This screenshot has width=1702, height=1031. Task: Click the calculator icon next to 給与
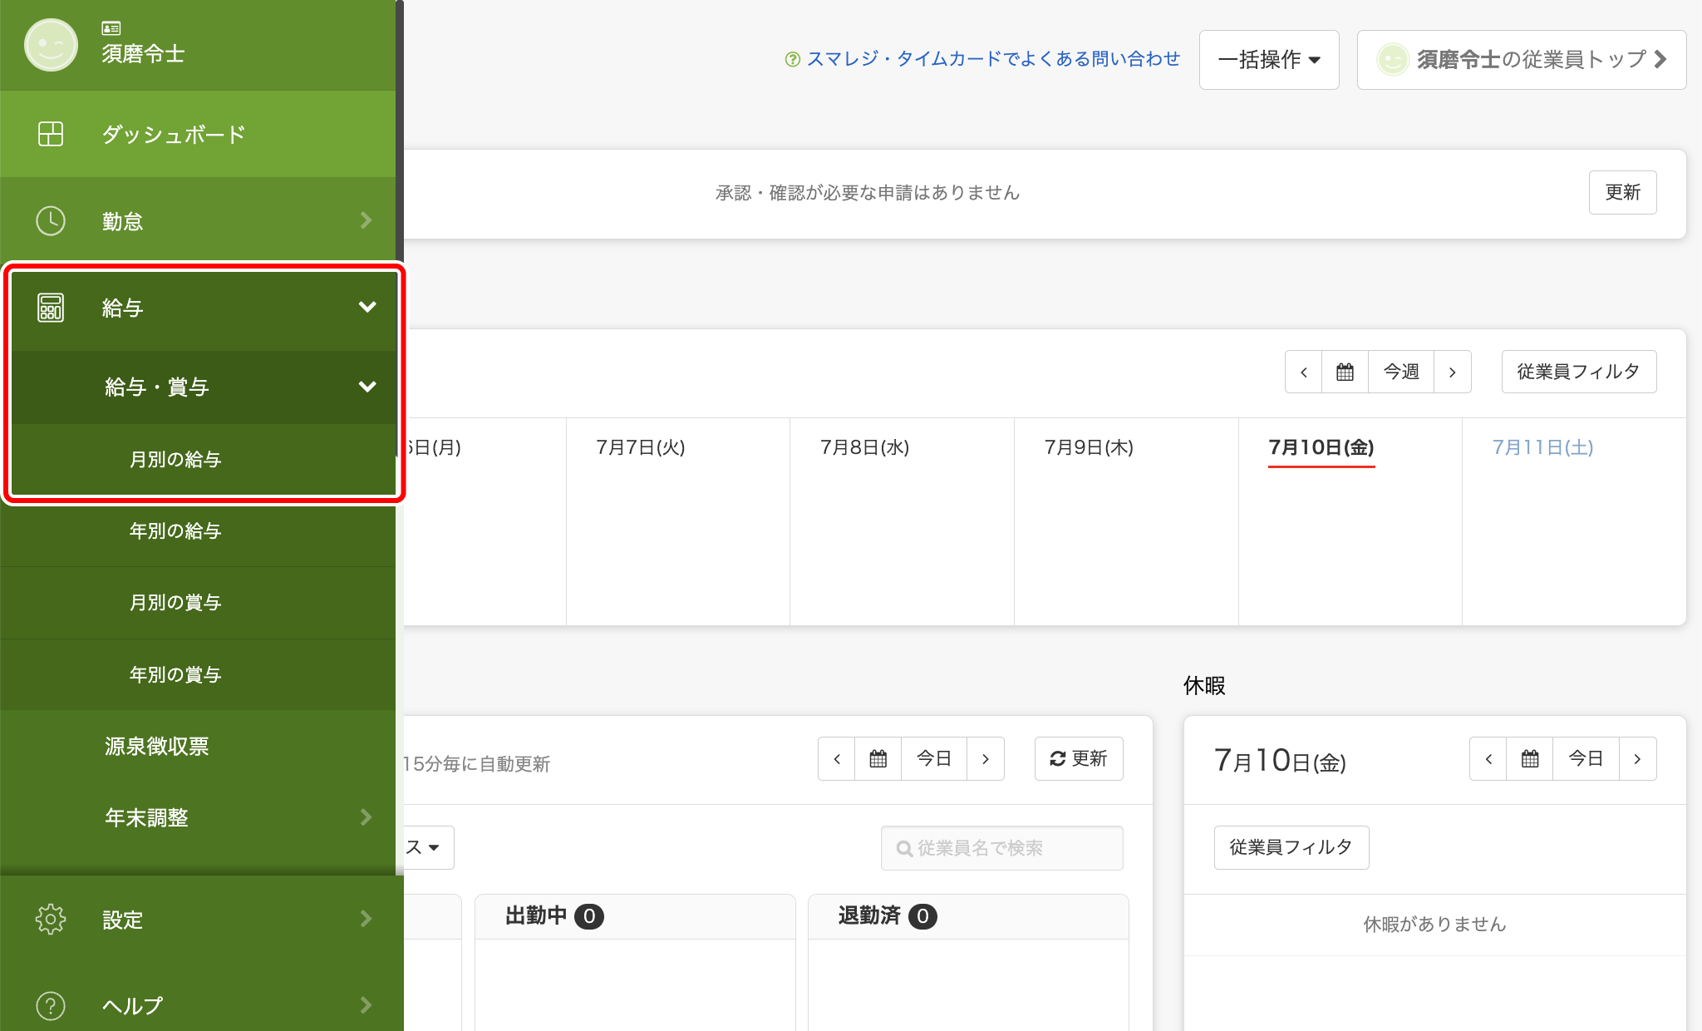pos(51,308)
